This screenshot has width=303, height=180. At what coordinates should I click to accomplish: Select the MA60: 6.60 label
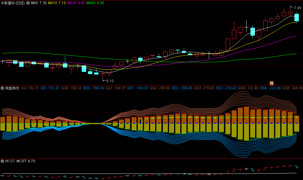(x=95, y=3)
